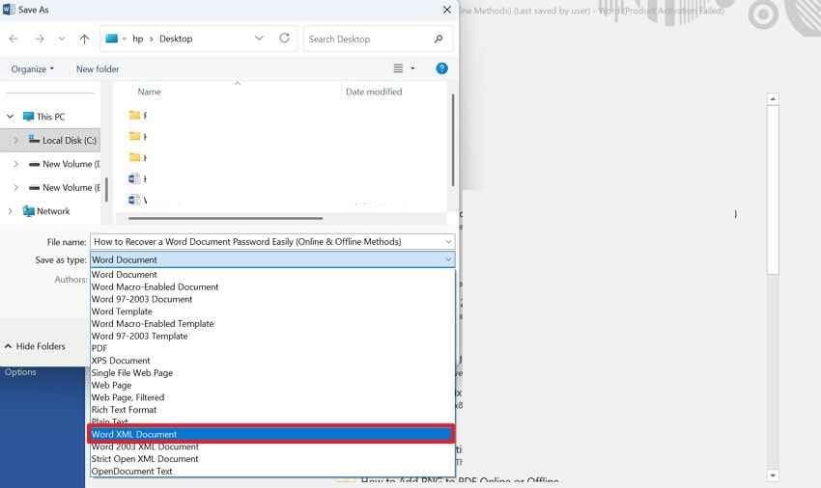Image resolution: width=821 pixels, height=488 pixels.
Task: Click the File name text field
Action: coord(267,242)
